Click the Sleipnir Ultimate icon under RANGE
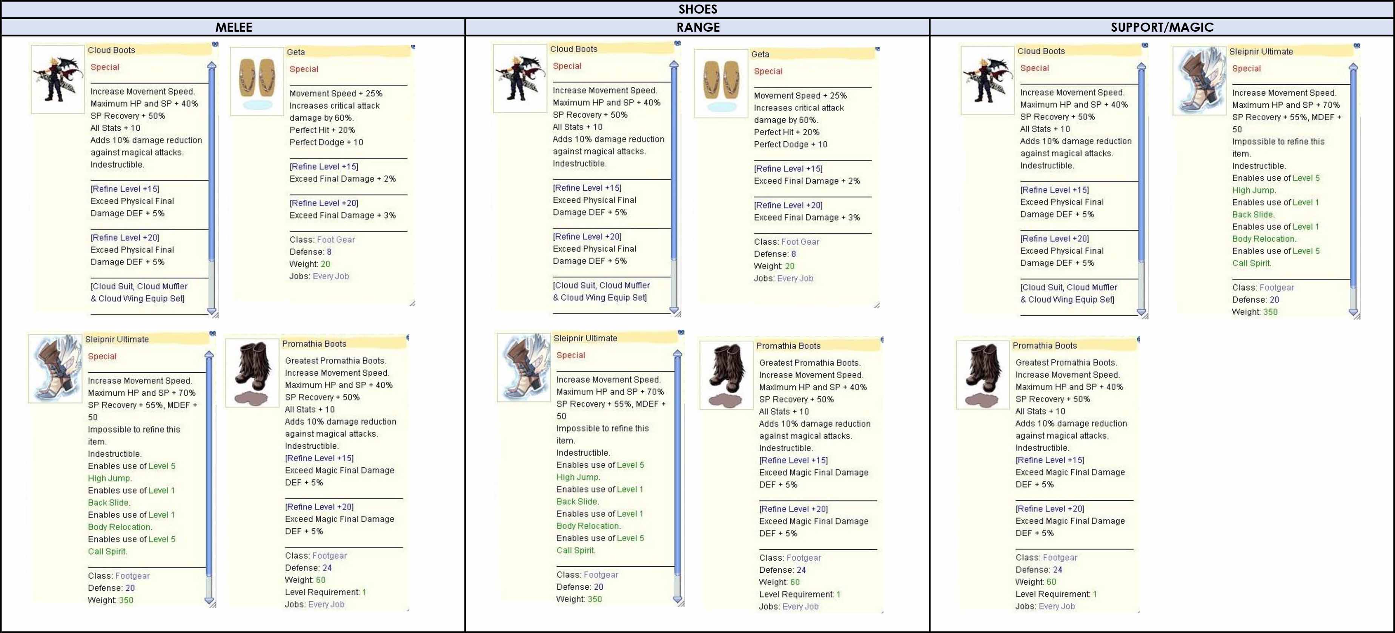Image resolution: width=1395 pixels, height=633 pixels. (524, 367)
